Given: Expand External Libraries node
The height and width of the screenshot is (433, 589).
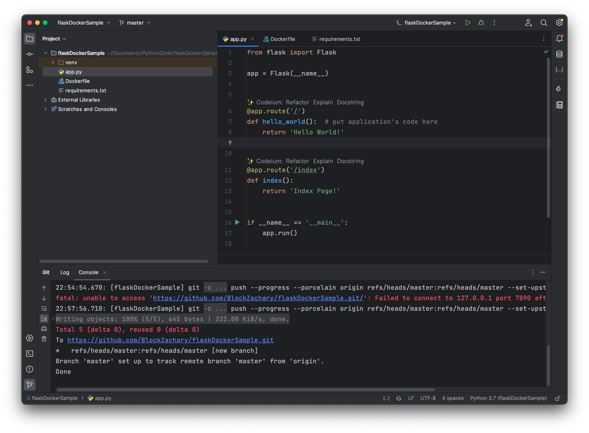Looking at the screenshot, I should 46,100.
